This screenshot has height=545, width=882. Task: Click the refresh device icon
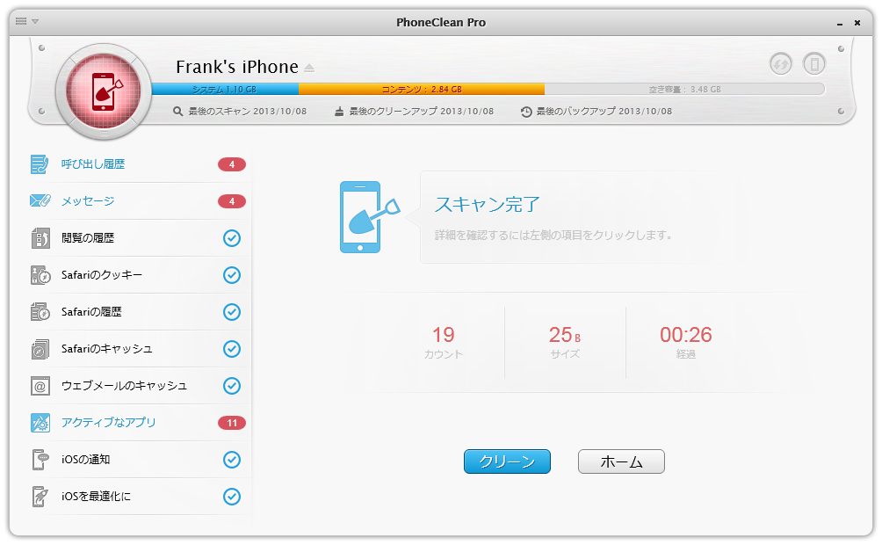[x=781, y=63]
